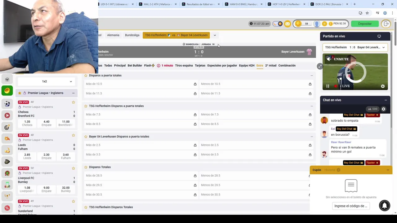Select the Alemania breadcrumb
Viewport: 397px width, 223px height.
[x=113, y=35]
